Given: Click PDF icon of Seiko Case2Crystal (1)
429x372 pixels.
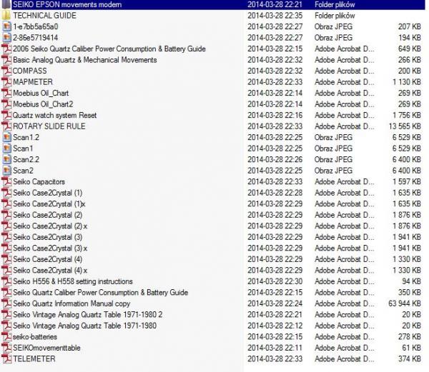Looking at the screenshot, I should (6, 193).
